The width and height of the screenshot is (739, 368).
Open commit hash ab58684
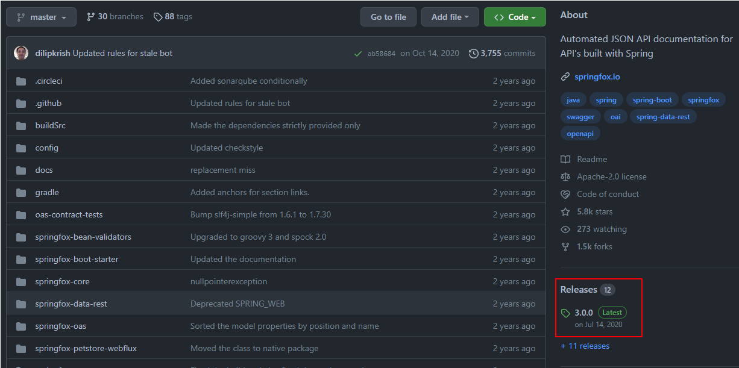pos(382,54)
